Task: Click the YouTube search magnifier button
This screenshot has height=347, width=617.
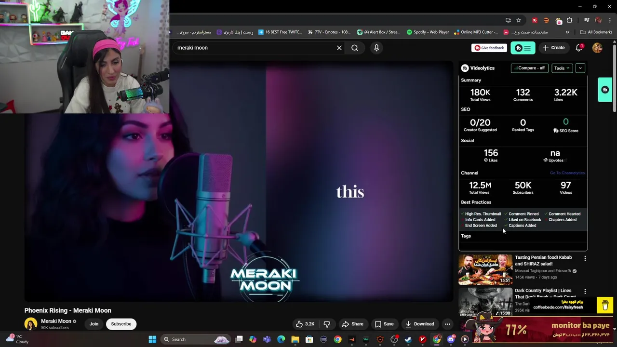Action: point(355,48)
